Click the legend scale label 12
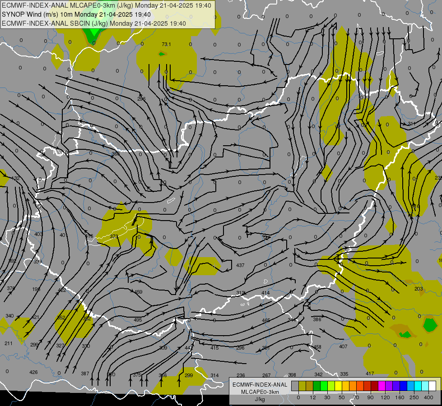Viewport: 442px width, 406px height. pyautogui.click(x=312, y=397)
